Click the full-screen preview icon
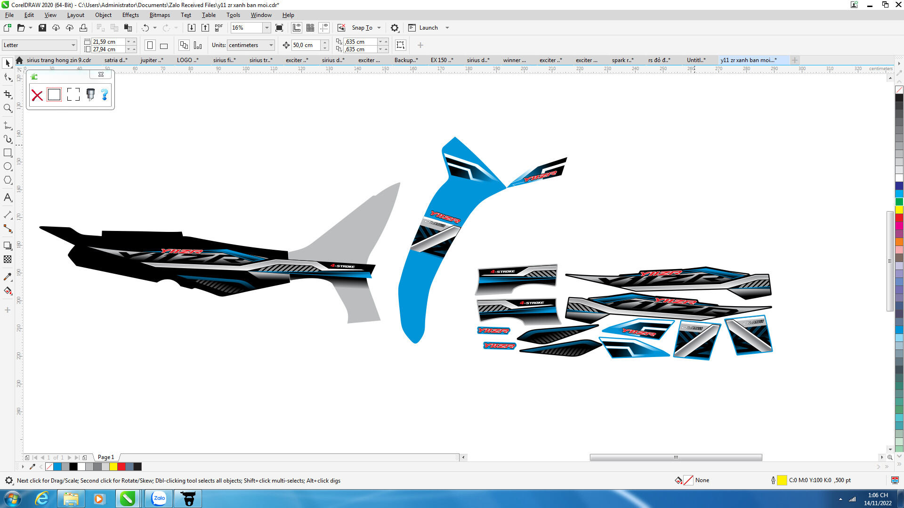This screenshot has height=508, width=904. [x=279, y=28]
